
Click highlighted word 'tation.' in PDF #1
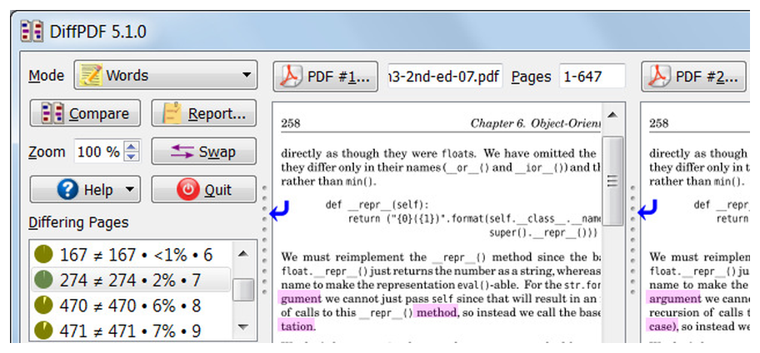pyautogui.click(x=297, y=326)
